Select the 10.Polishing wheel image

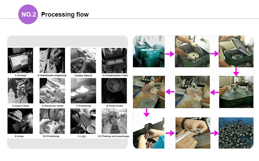[x=52, y=121]
